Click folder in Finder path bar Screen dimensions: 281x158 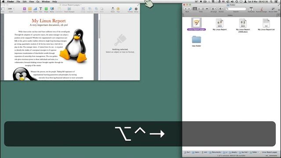(253, 152)
